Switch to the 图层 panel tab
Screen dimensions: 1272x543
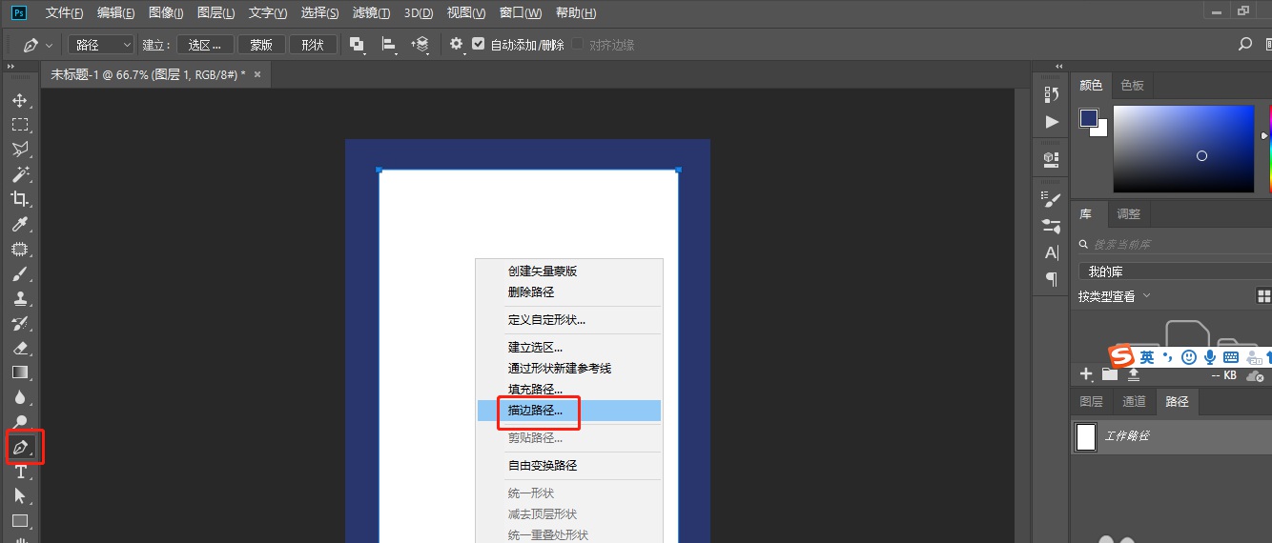tap(1091, 402)
